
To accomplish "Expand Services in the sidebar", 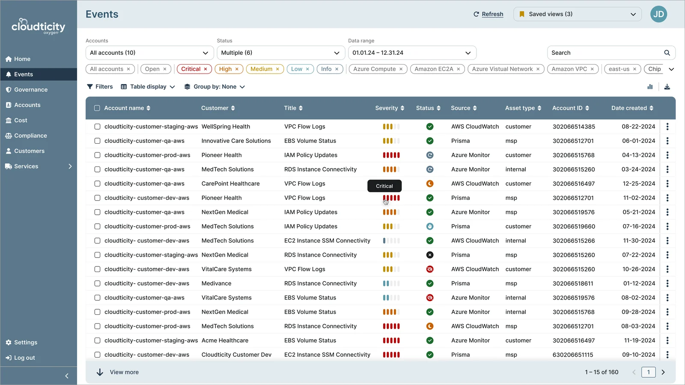I will 39,166.
